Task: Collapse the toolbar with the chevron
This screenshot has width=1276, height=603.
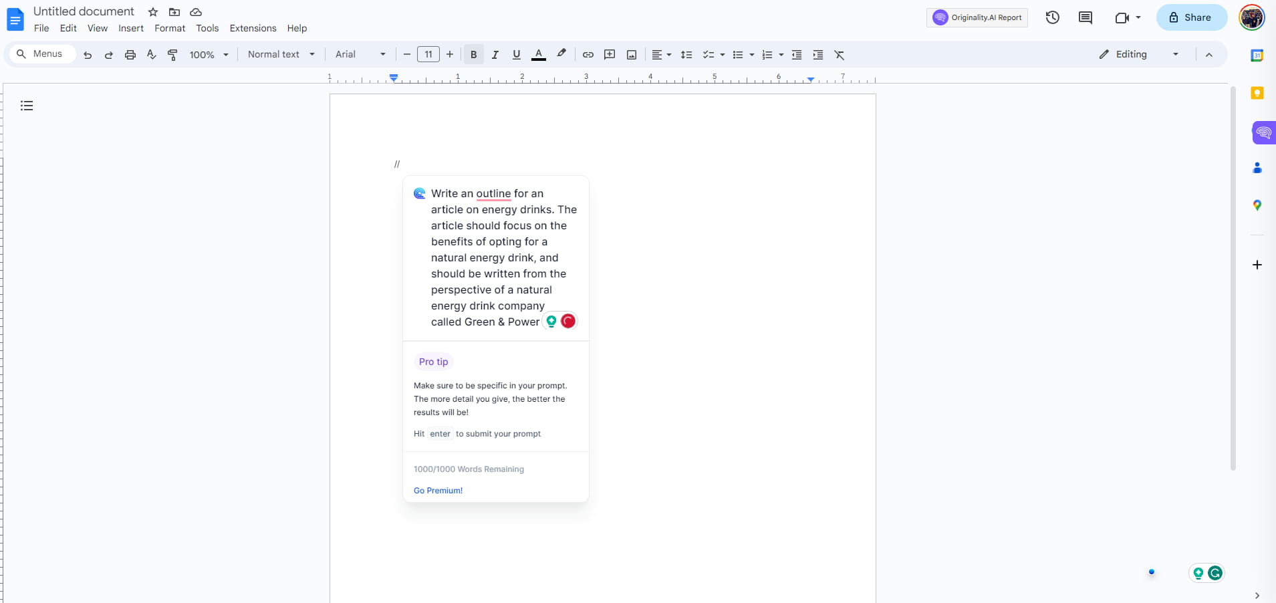Action: click(x=1209, y=55)
